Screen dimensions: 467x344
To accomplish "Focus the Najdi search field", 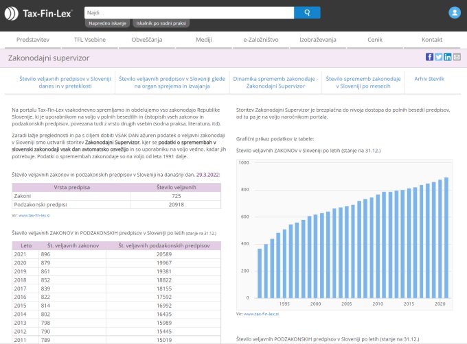I will coord(189,12).
